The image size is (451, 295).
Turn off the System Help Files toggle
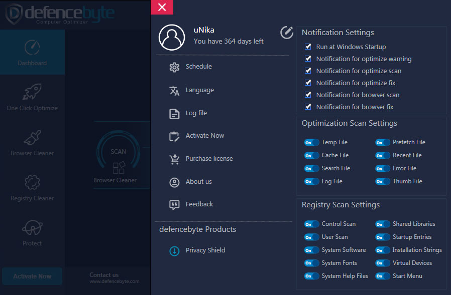(x=311, y=276)
